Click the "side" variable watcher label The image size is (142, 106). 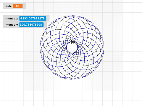pyautogui.click(x=9, y=6)
